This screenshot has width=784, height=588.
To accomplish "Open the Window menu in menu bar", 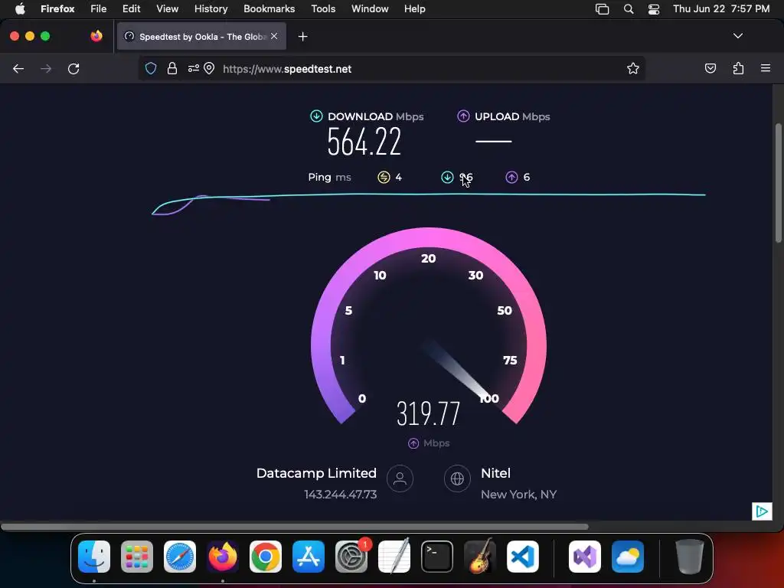I will click(x=370, y=9).
